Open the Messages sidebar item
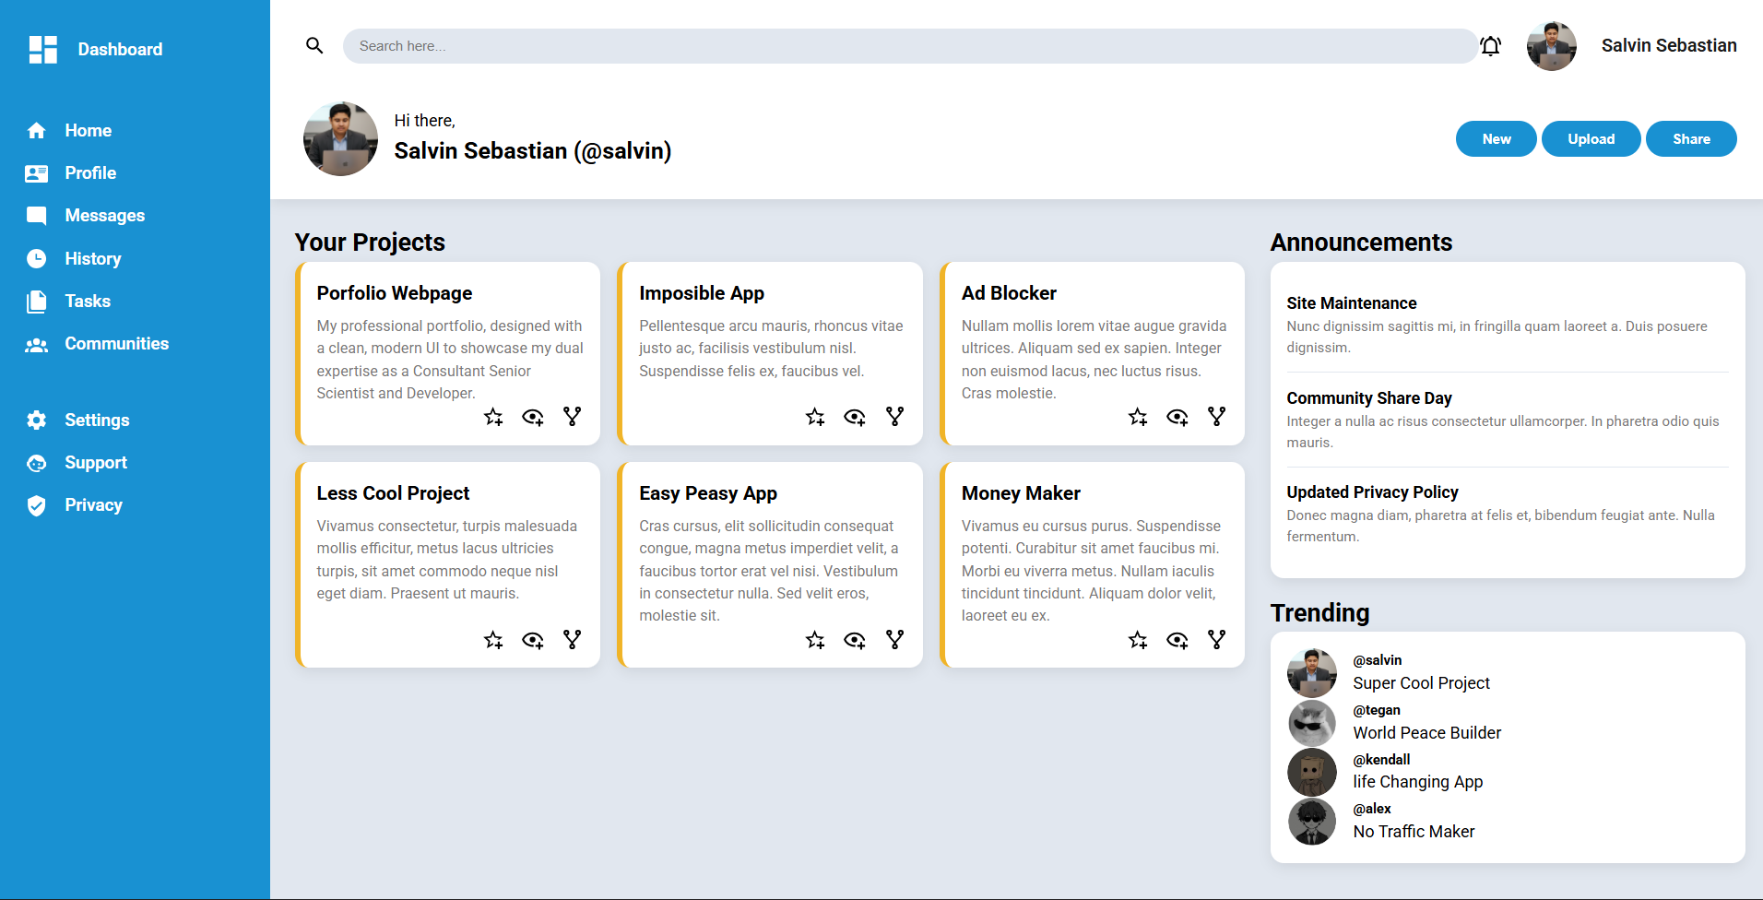 tap(104, 216)
